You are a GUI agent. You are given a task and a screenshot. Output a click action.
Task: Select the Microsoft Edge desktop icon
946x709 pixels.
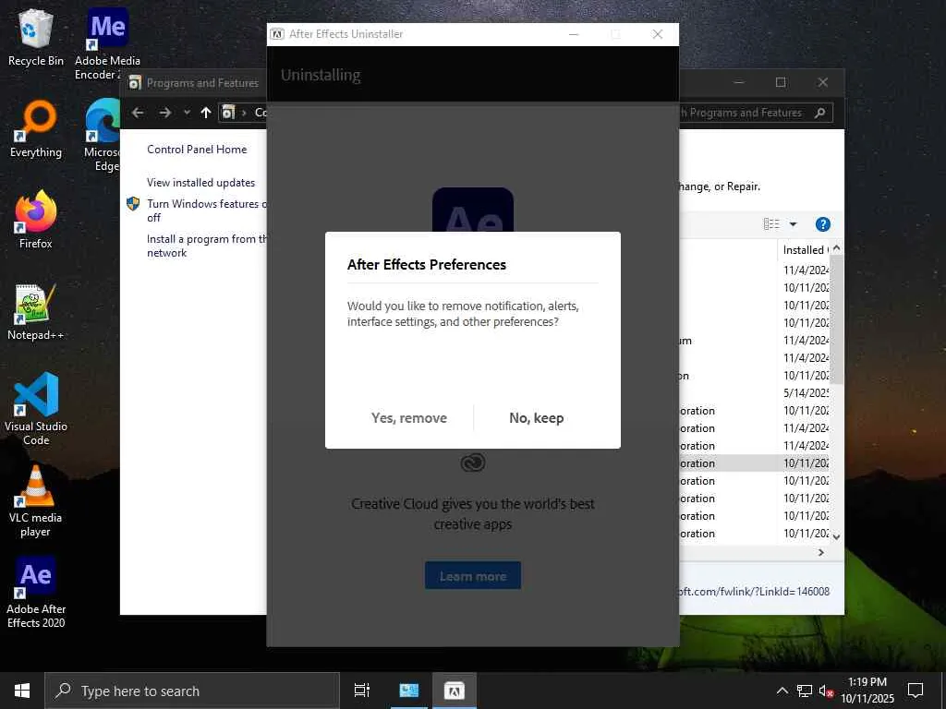pyautogui.click(x=102, y=135)
